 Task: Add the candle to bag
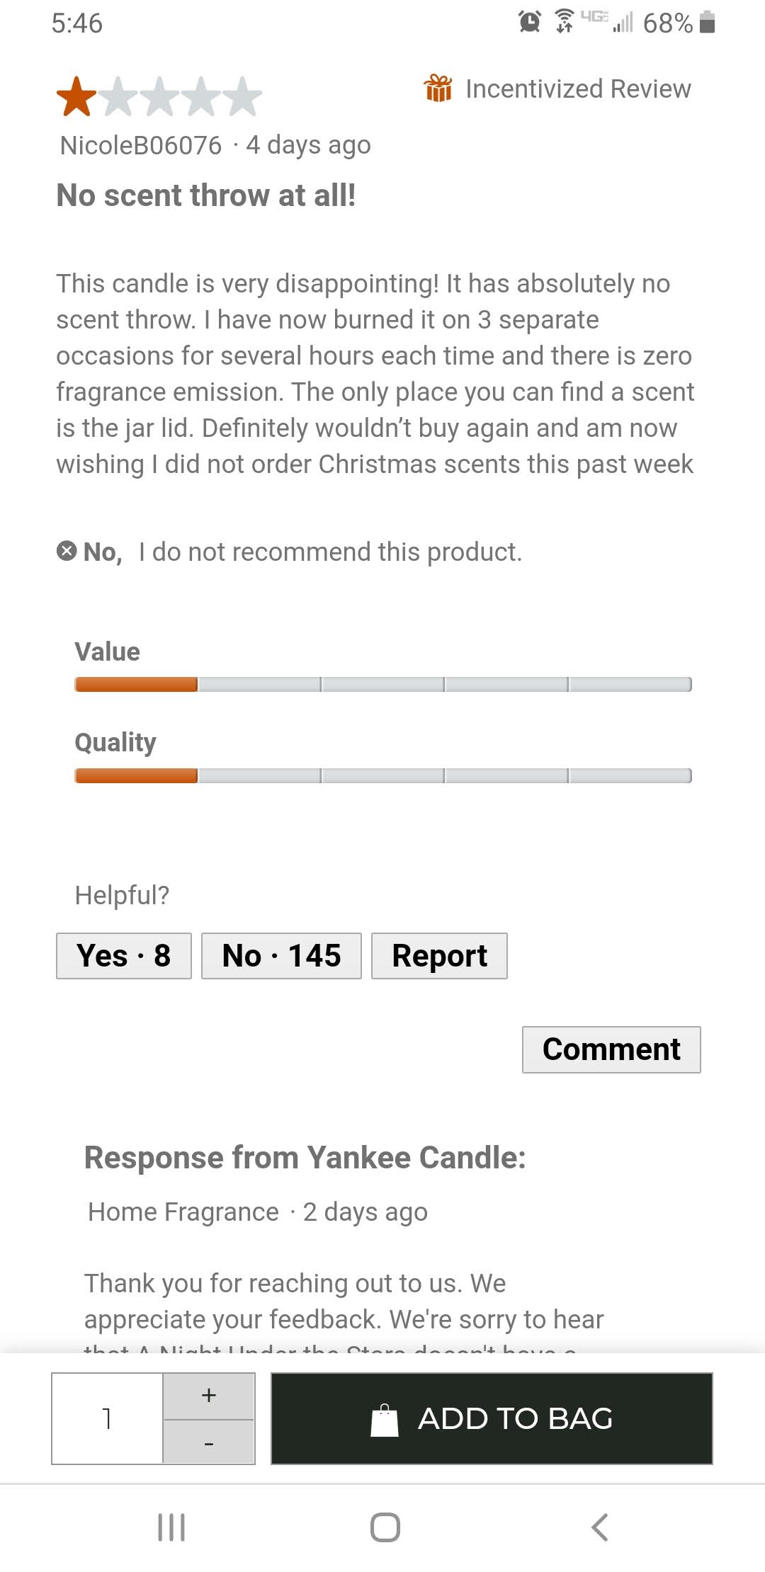click(x=492, y=1418)
